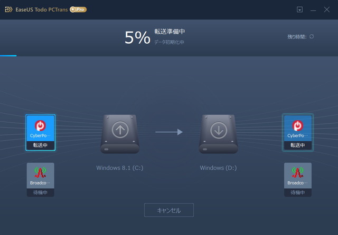Select the CyberPower app tile on the right
Viewport: 338px width, 235px height.
coord(298,132)
